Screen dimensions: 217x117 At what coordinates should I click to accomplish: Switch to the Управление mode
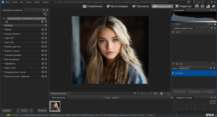92,6
